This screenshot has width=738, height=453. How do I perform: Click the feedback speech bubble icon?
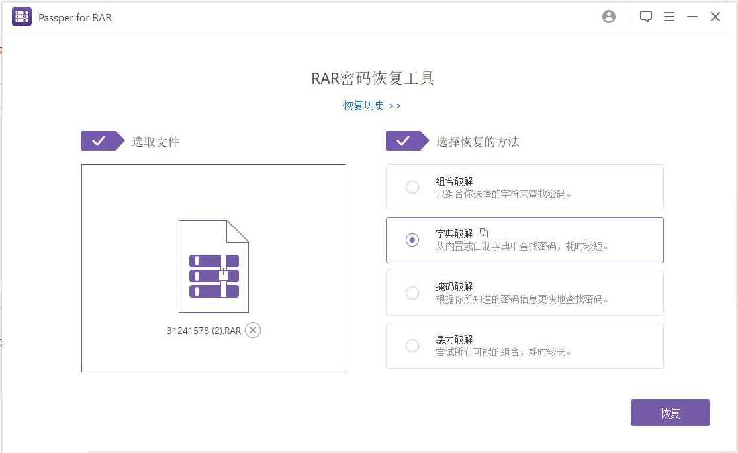pyautogui.click(x=646, y=17)
